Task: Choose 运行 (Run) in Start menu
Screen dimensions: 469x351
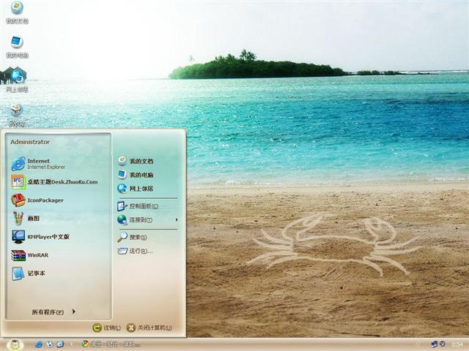Action: pos(139,251)
